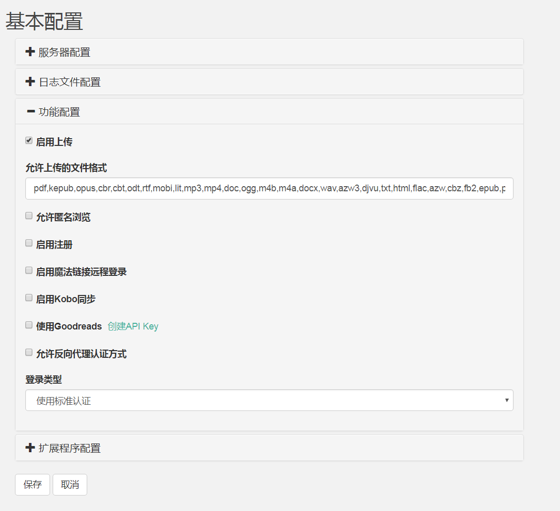Enable the 启用注册 option
Screen dimensions: 560x511
[28, 242]
